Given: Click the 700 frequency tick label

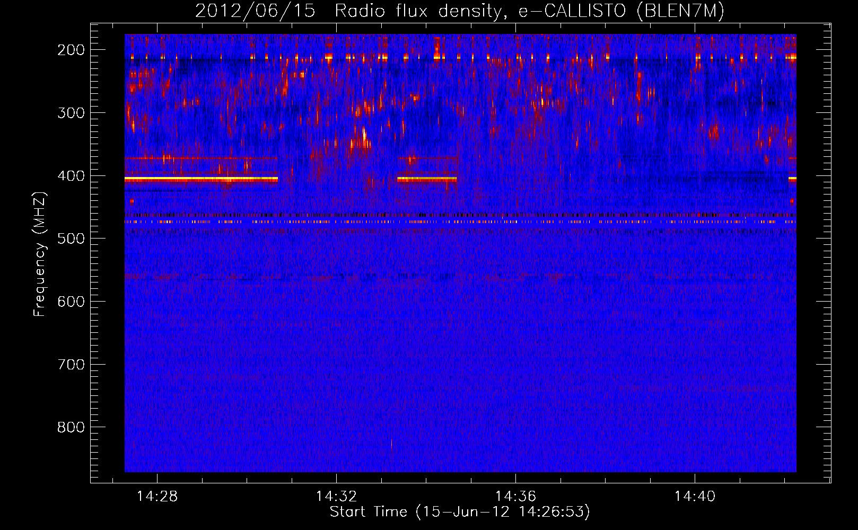Looking at the screenshot, I should [x=71, y=365].
